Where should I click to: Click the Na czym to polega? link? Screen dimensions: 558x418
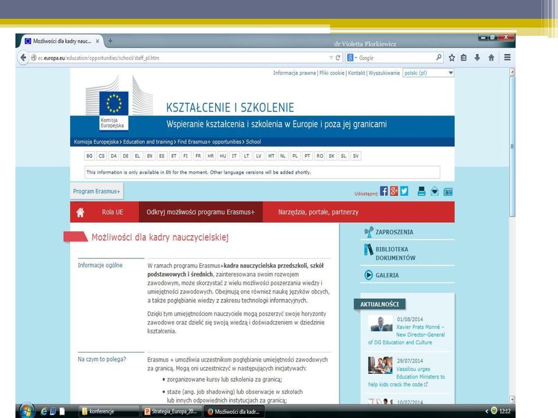pos(102,359)
